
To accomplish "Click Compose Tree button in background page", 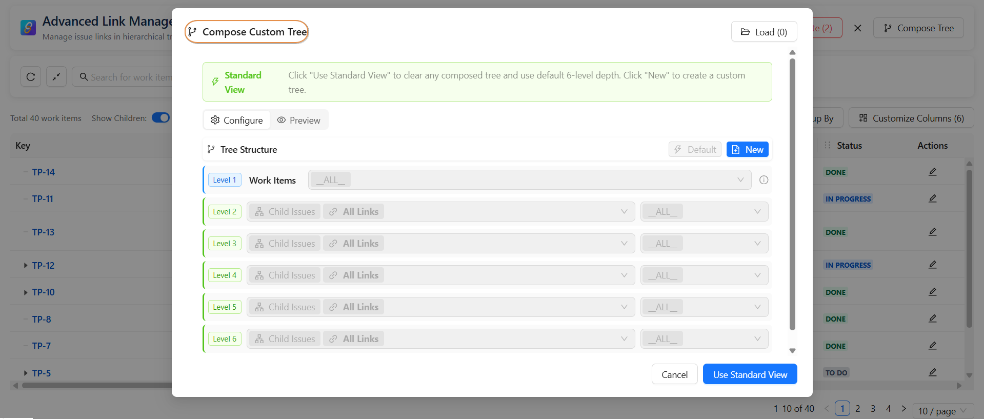I will [918, 28].
